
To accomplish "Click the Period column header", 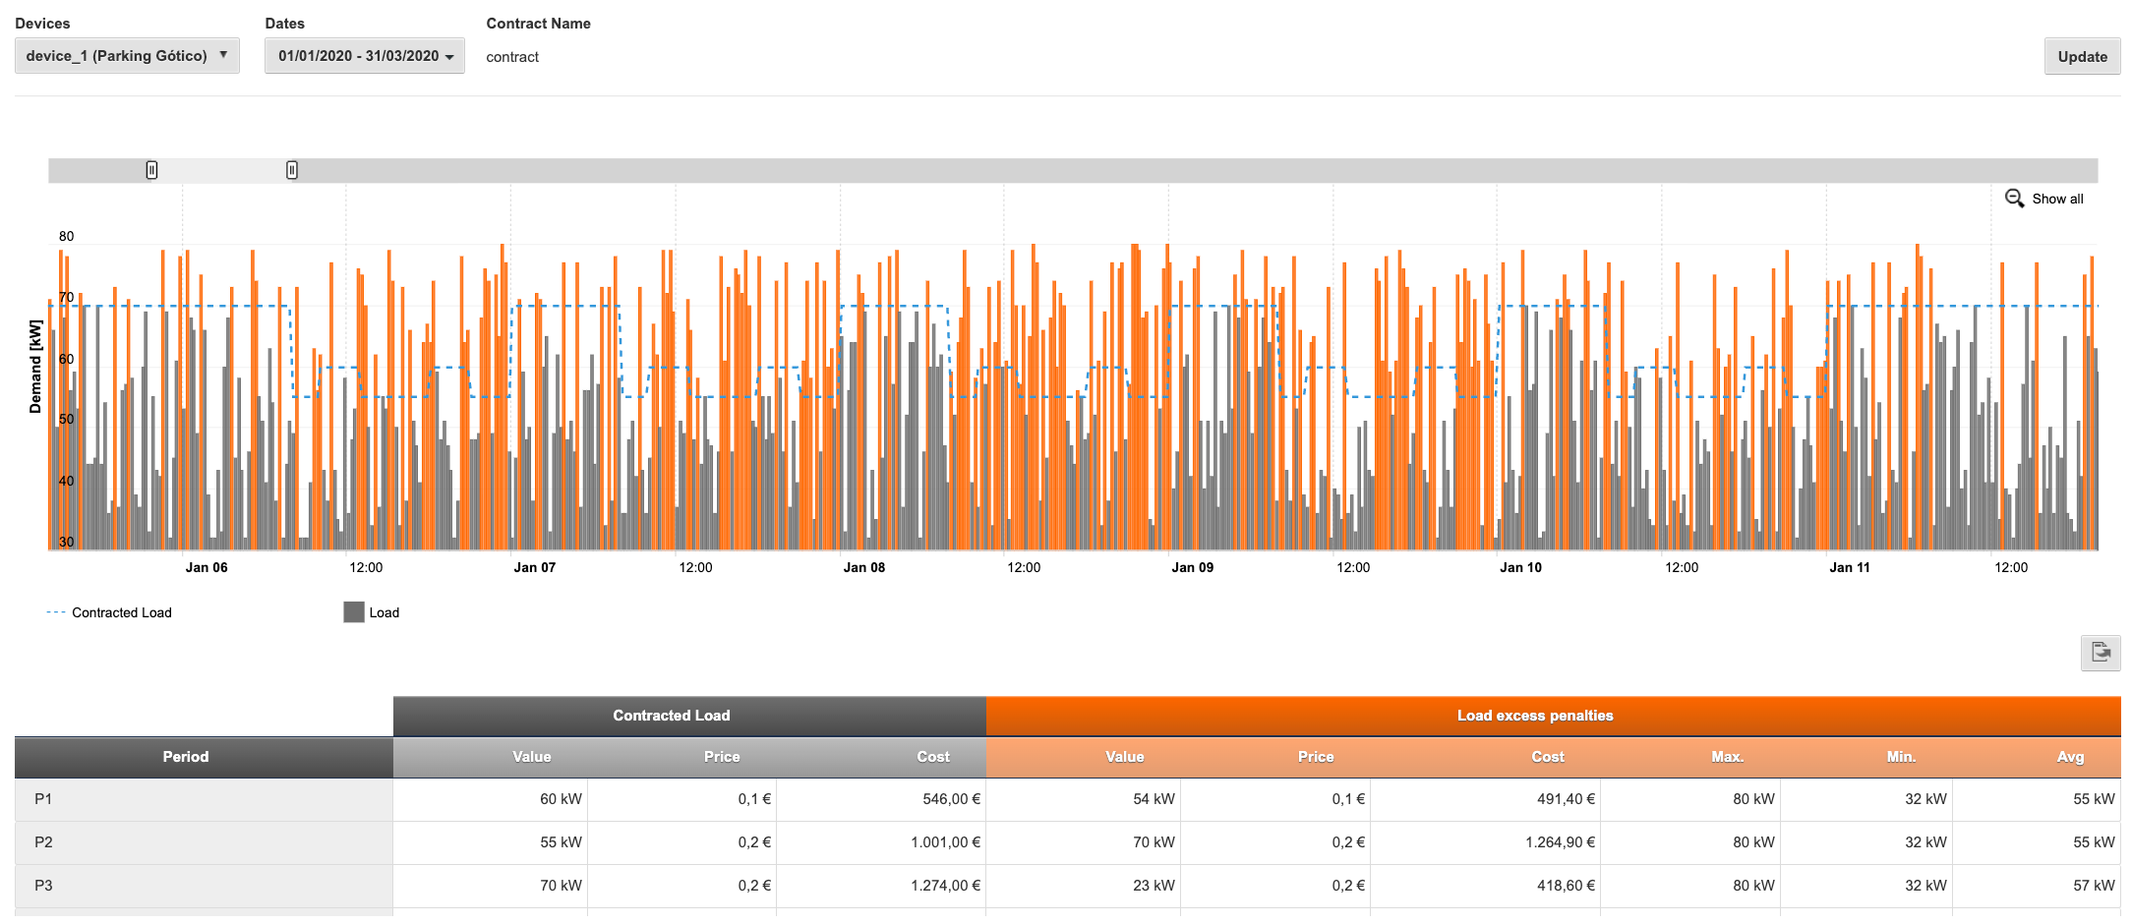I will point(186,757).
